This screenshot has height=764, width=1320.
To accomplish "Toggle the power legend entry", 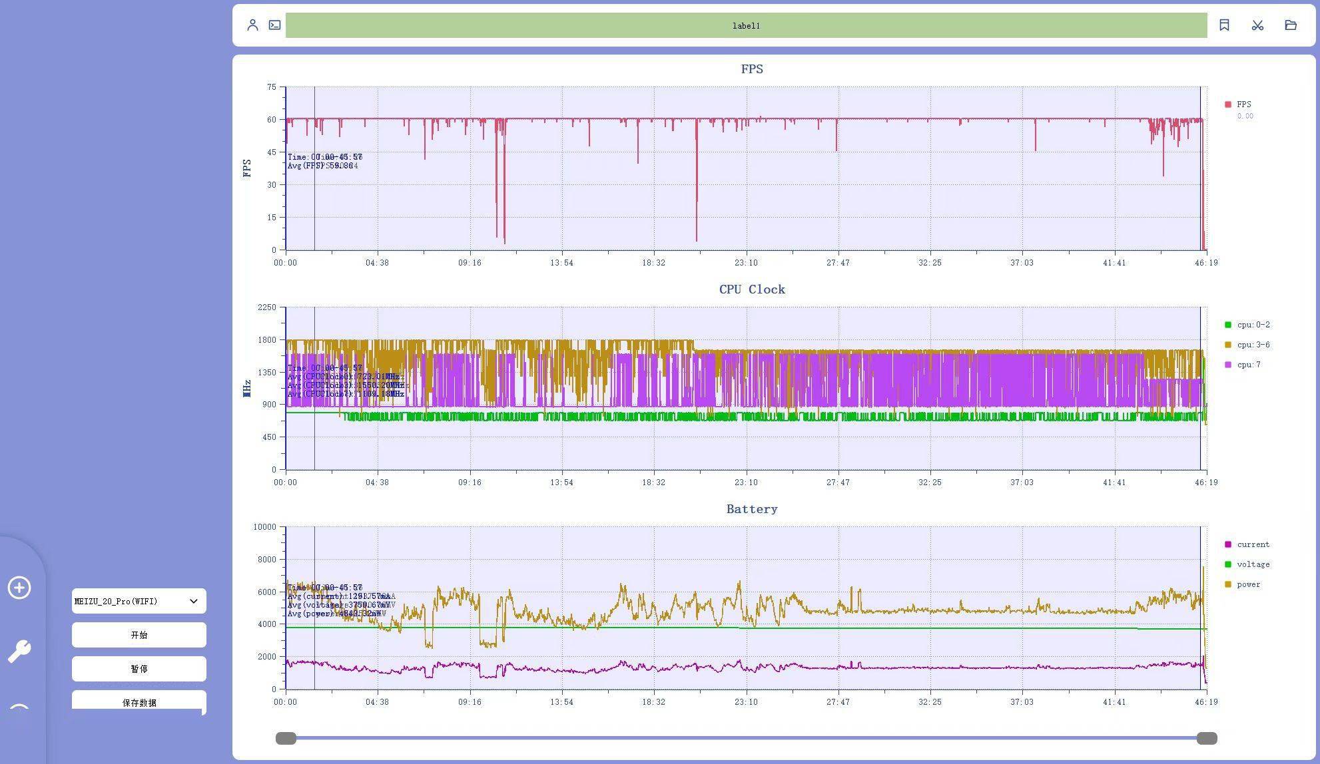I will coord(1243,584).
